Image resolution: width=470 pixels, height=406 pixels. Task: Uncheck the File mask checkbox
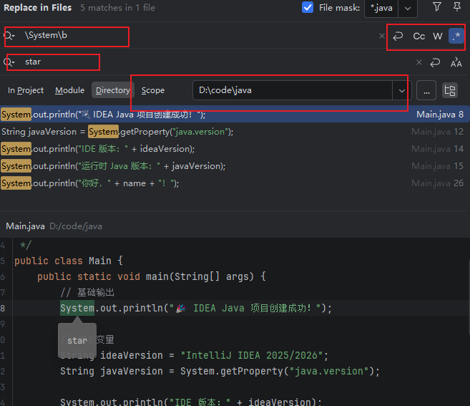click(x=308, y=7)
